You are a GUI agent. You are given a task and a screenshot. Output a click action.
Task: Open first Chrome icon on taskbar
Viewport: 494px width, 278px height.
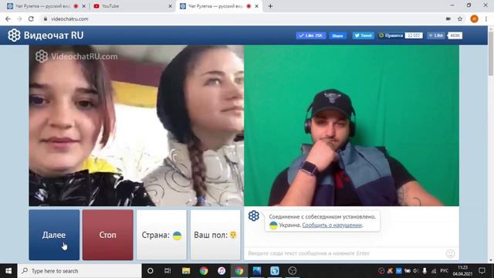click(204, 271)
